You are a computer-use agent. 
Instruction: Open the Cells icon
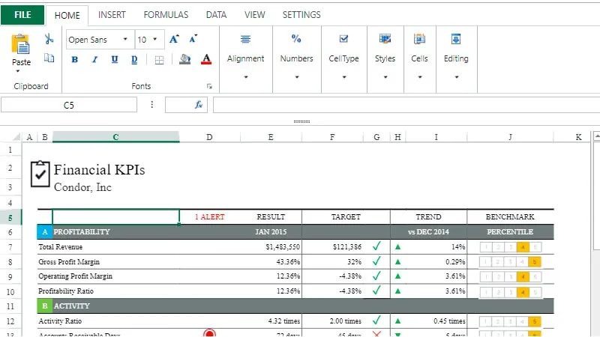tap(419, 39)
